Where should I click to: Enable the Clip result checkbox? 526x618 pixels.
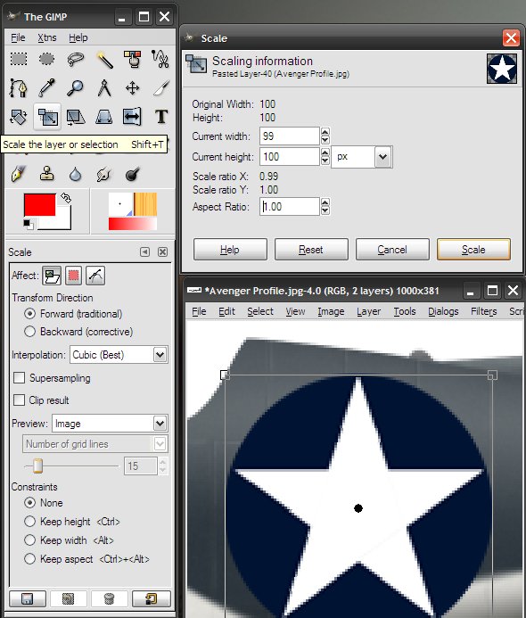point(19,400)
